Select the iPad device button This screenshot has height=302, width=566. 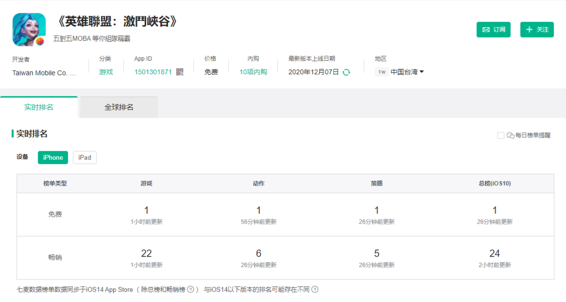point(84,158)
